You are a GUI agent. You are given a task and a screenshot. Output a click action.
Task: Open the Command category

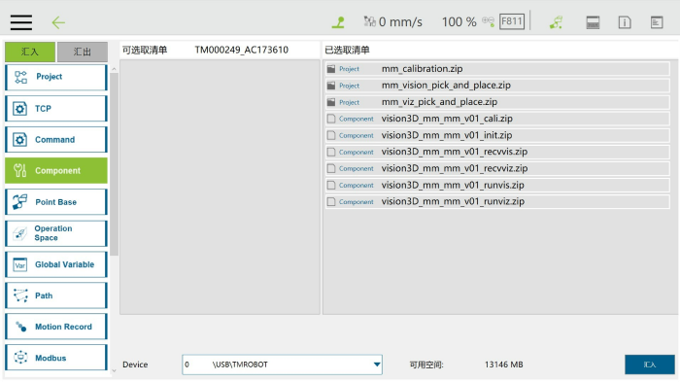[x=56, y=140]
